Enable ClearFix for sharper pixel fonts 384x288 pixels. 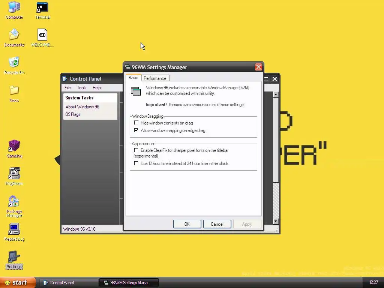pos(136,150)
